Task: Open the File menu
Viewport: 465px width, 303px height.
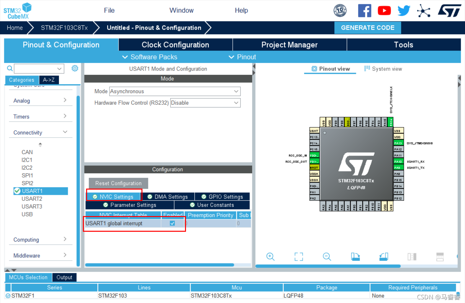Action: pyautogui.click(x=109, y=10)
